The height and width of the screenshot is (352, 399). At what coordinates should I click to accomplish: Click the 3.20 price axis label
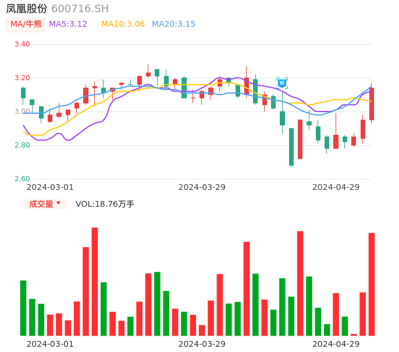(x=22, y=78)
